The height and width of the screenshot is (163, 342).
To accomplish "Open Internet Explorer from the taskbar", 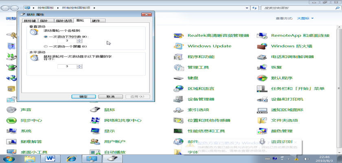I will (x=70, y=158).
